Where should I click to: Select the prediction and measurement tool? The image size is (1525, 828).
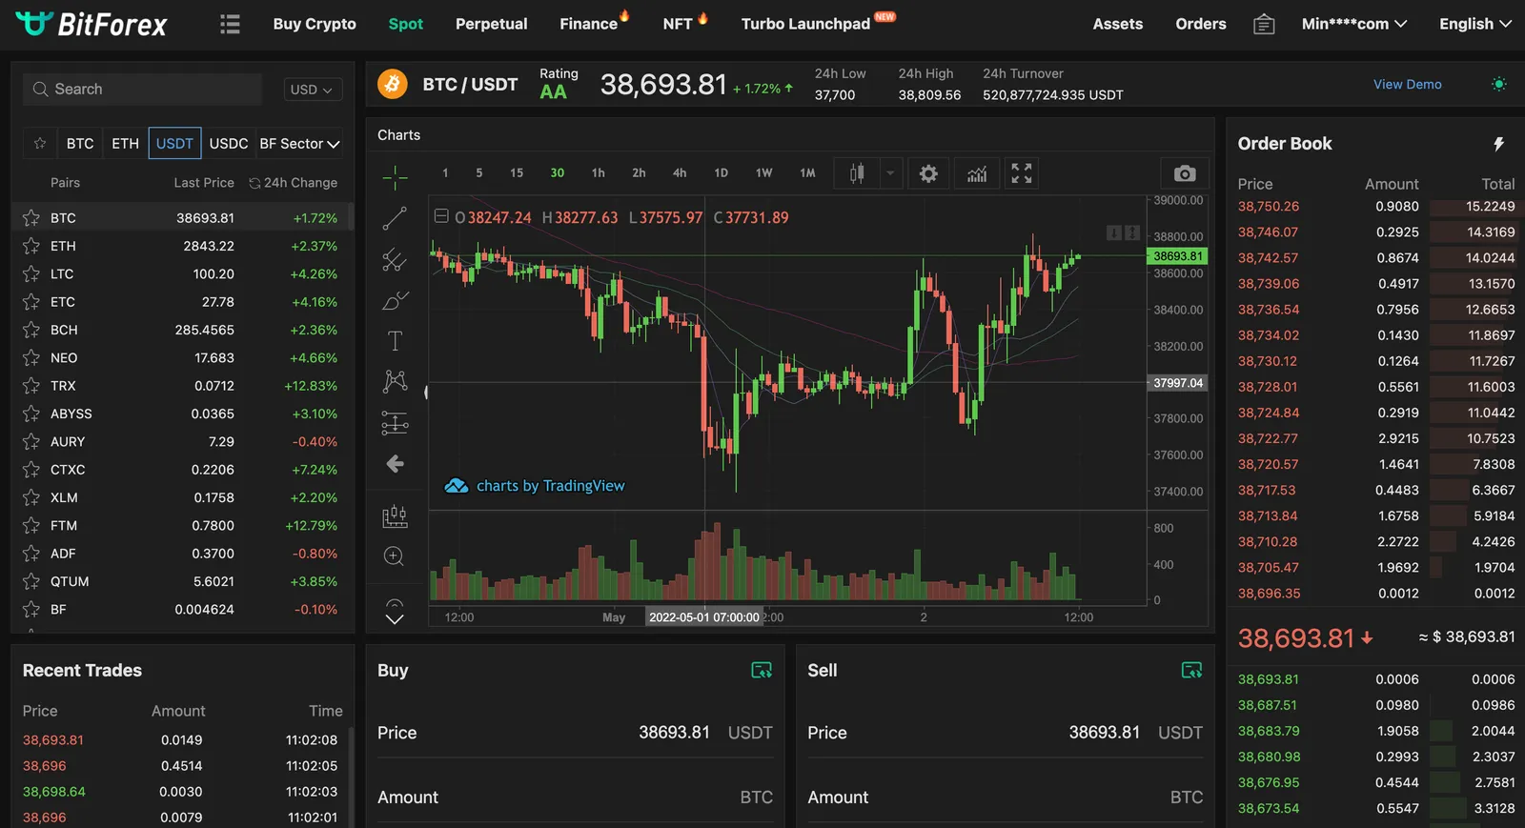(x=395, y=423)
